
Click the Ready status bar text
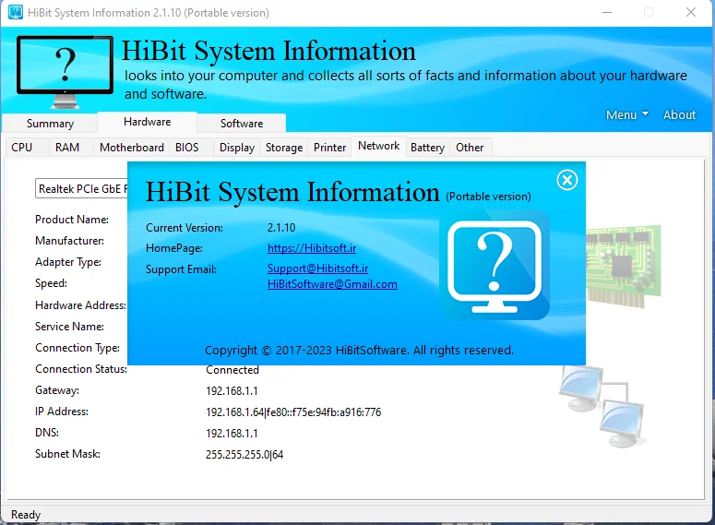point(26,515)
